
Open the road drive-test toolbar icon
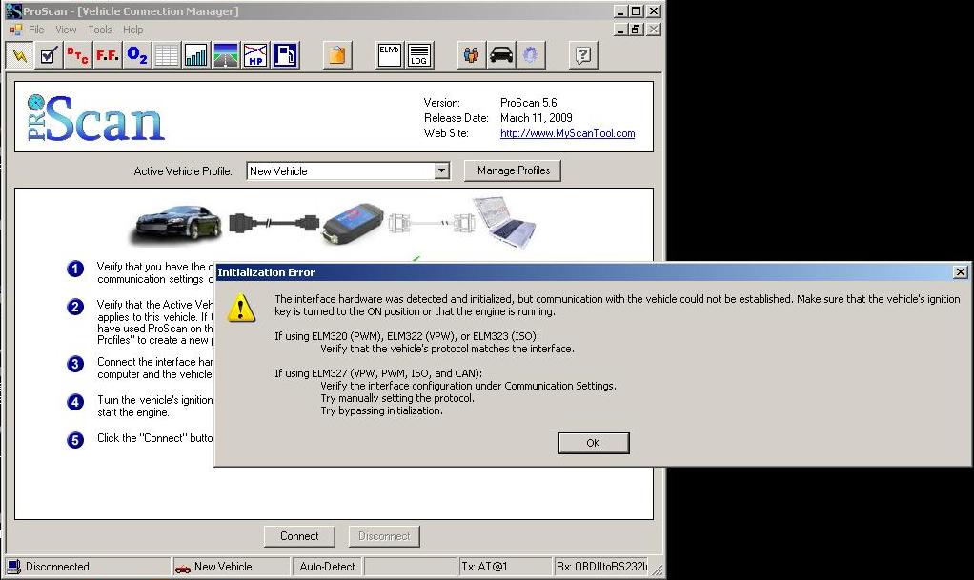(226, 55)
